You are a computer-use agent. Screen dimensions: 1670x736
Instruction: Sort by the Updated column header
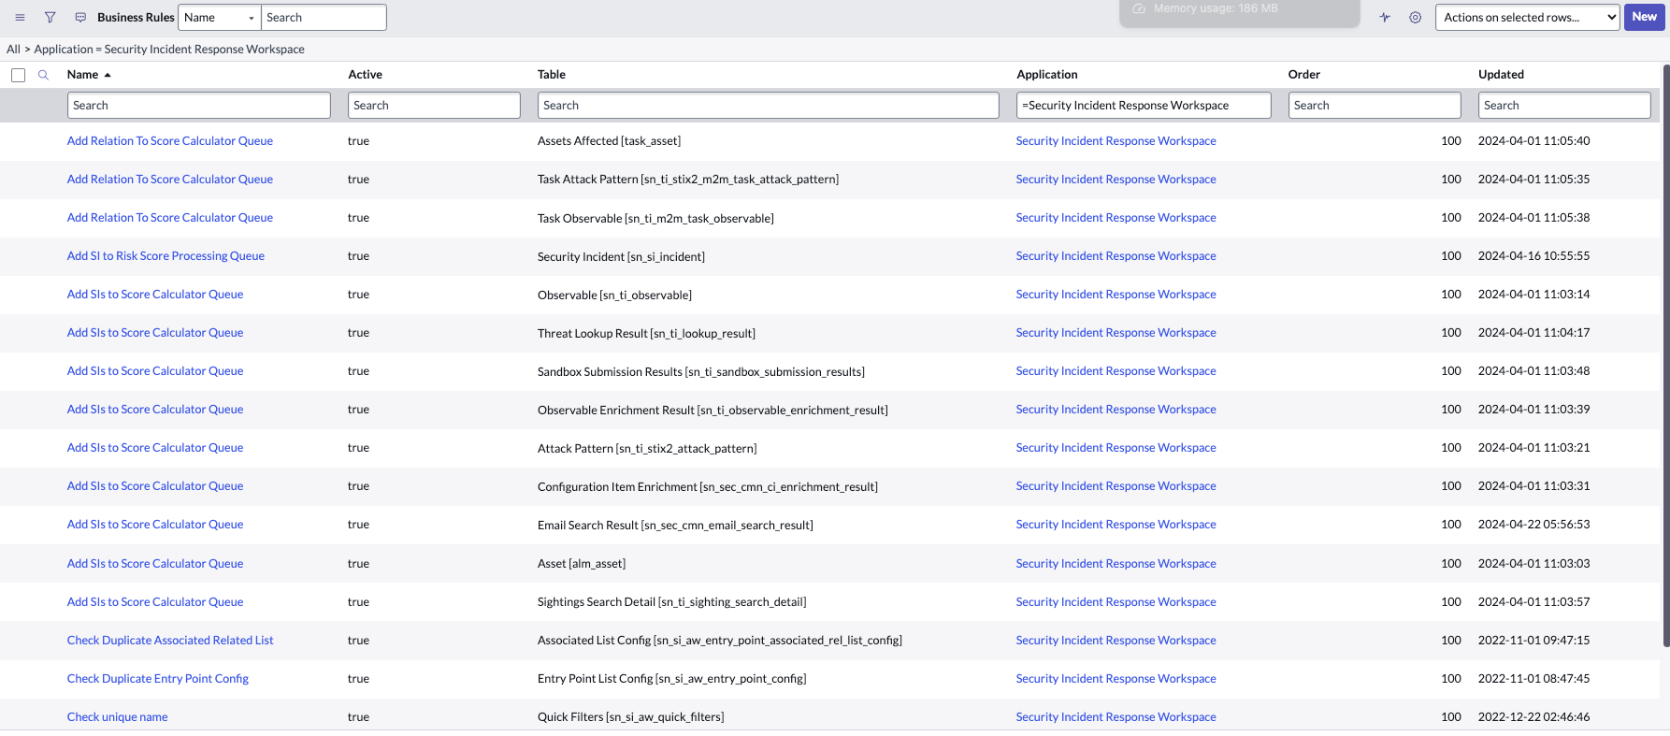pyautogui.click(x=1501, y=75)
